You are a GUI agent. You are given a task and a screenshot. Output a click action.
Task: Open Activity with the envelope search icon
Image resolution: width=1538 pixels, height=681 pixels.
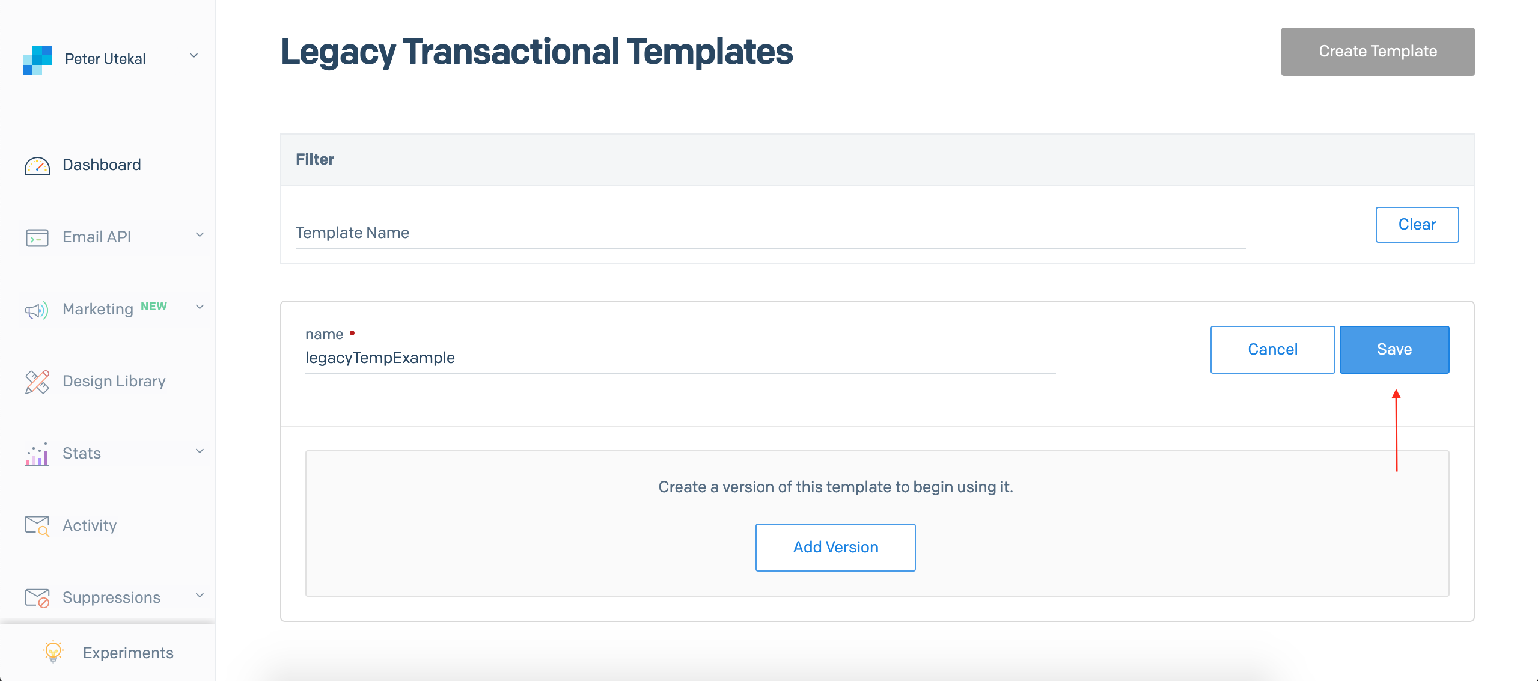tap(37, 525)
